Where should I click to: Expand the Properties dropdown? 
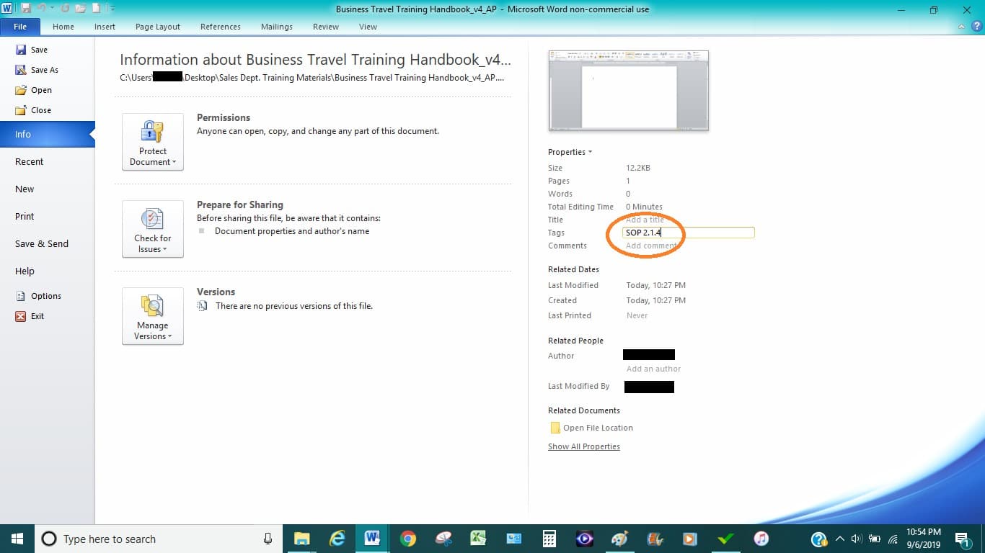click(x=570, y=152)
